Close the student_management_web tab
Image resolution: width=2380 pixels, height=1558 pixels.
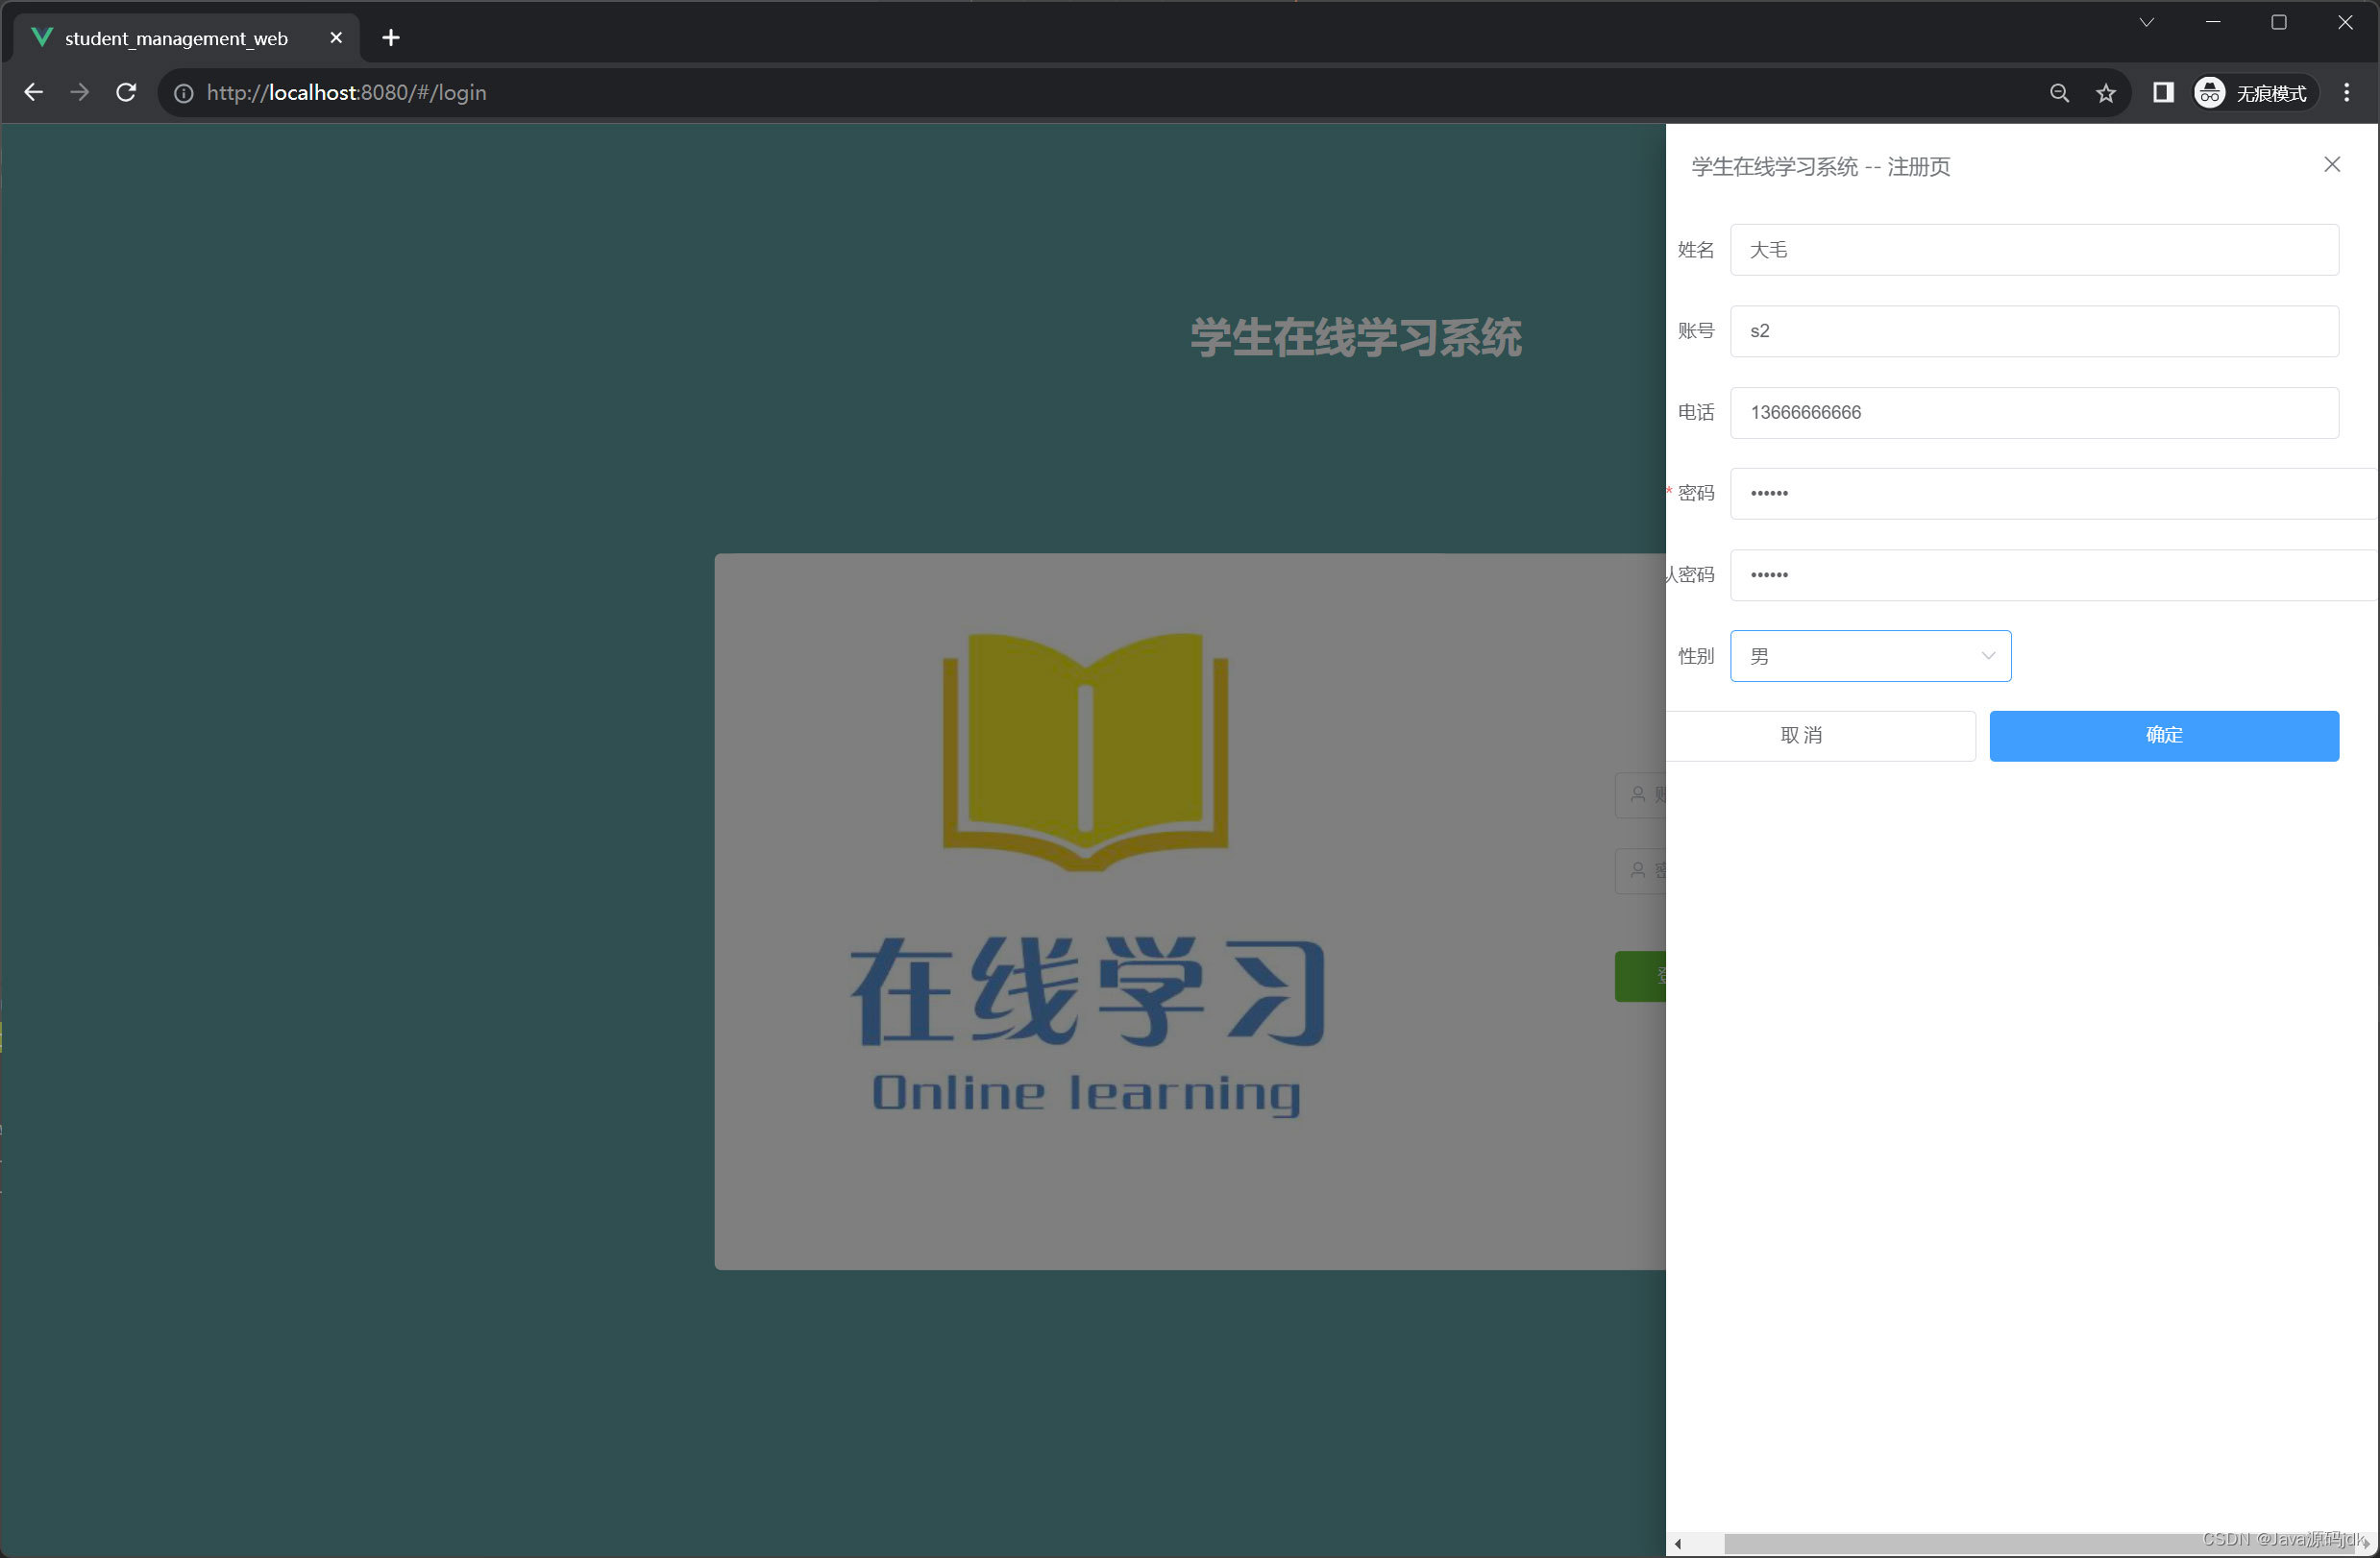click(x=336, y=38)
